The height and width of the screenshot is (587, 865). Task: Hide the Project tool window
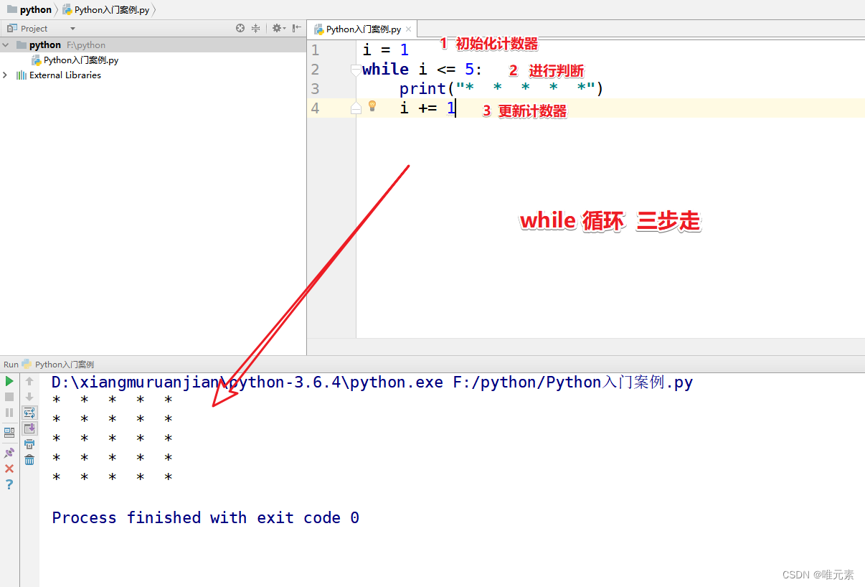point(294,27)
